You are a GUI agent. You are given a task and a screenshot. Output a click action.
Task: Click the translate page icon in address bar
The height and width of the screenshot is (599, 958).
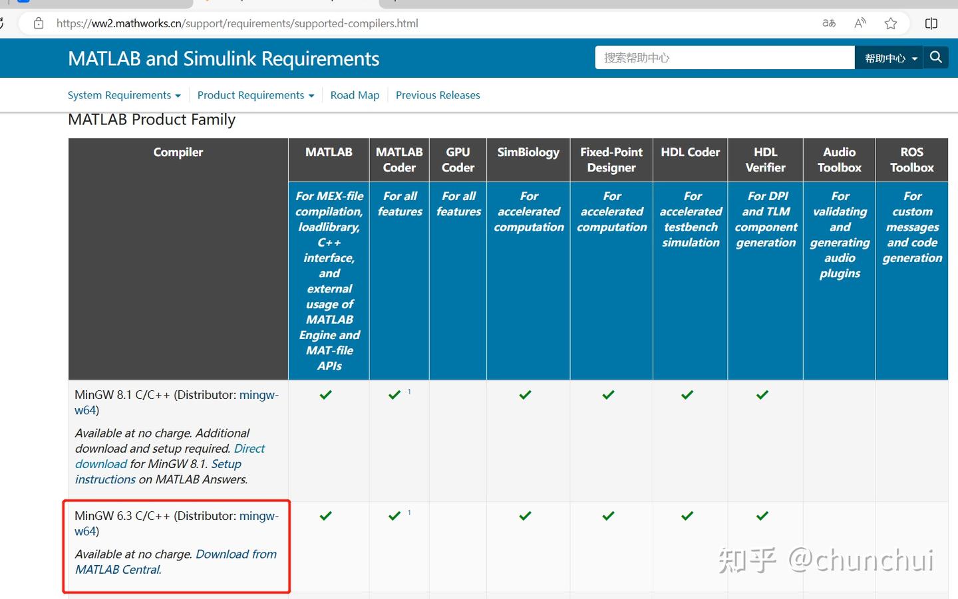click(829, 23)
